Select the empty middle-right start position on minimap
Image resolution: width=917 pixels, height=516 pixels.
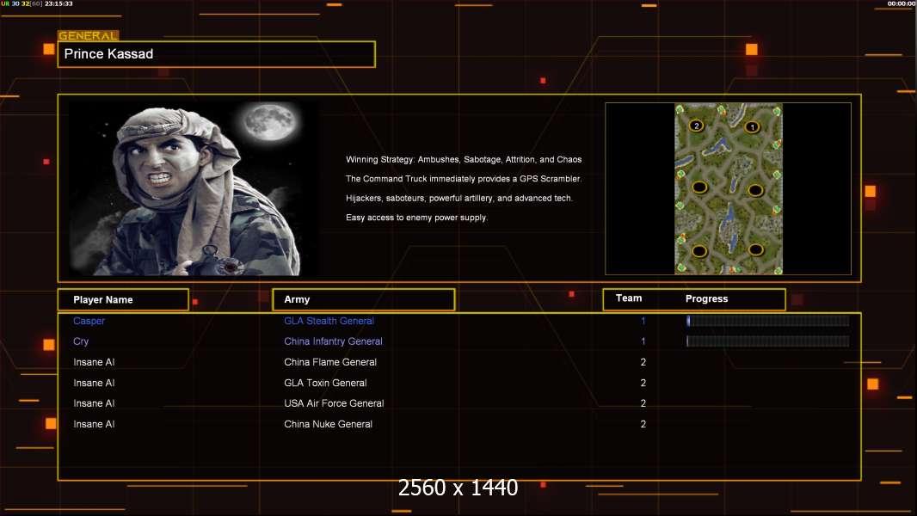tap(755, 190)
